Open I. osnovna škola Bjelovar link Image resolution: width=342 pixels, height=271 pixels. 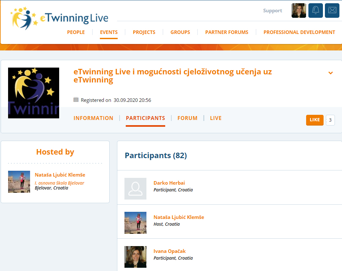coord(59,183)
